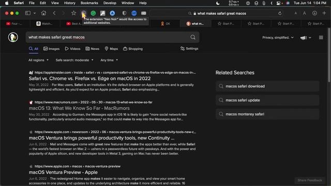The image size is (331, 186).
Task: Switch to Videos results
Action: click(72, 49)
